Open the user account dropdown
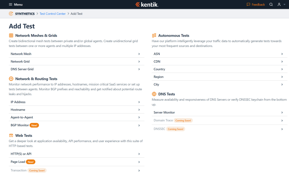Screen dimensions: 289x175 coord(280,4)
